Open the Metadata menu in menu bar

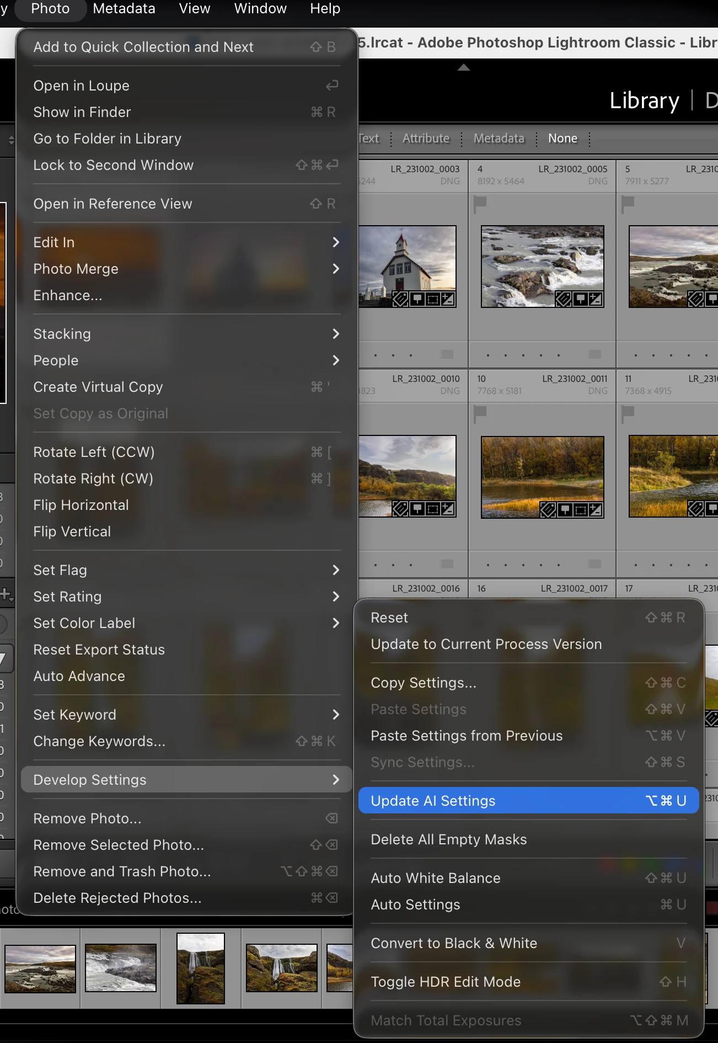[x=124, y=9]
